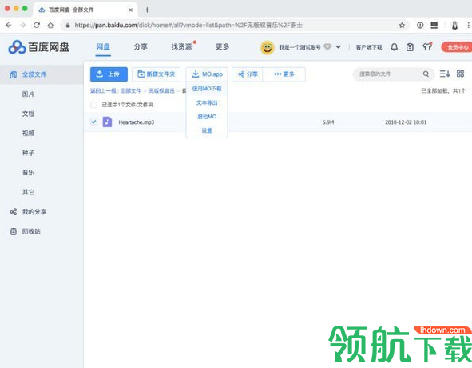Choose 使用MO下载 from the menu
Image resolution: width=472 pixels, height=368 pixels.
(x=207, y=89)
